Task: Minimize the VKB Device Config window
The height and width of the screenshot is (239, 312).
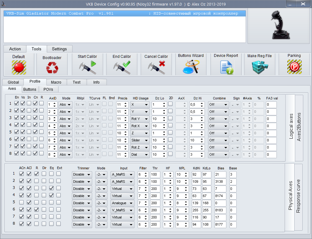Action: (x=291, y=4)
